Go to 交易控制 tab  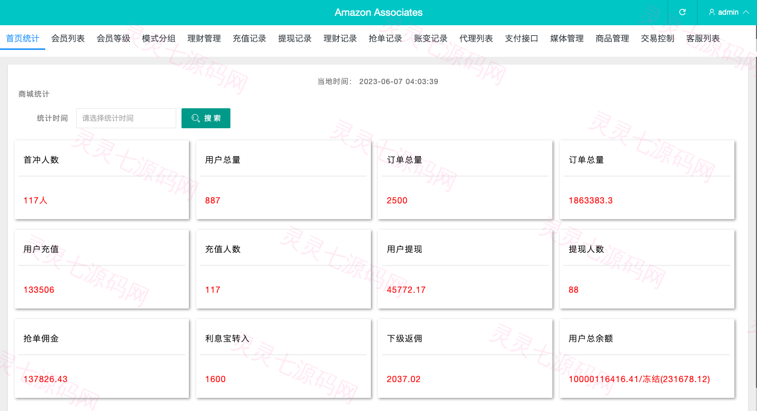pyautogui.click(x=658, y=38)
